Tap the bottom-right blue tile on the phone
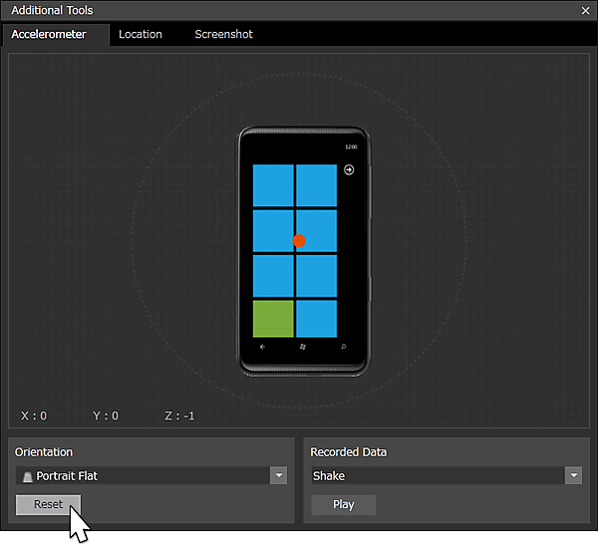 [x=317, y=318]
